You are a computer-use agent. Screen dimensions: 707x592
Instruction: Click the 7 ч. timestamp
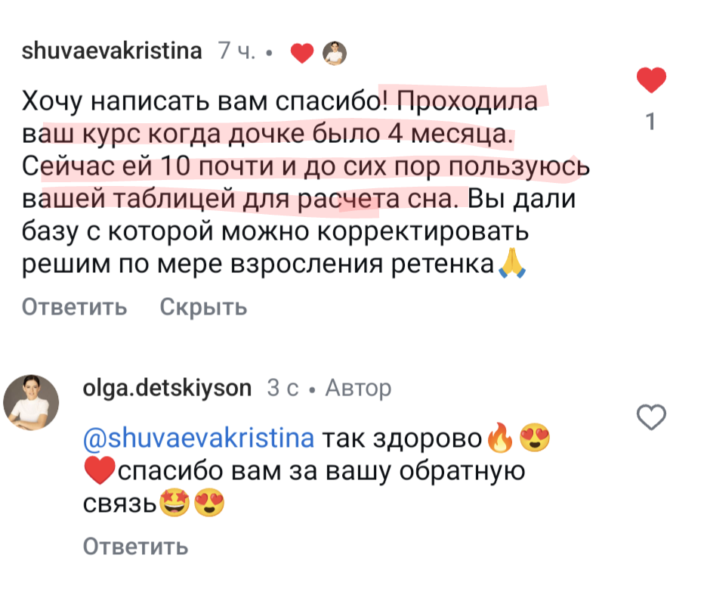click(x=235, y=51)
